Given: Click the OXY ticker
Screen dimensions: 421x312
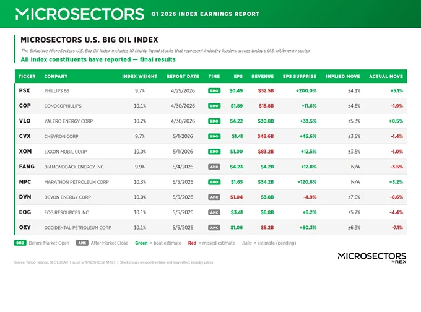Looking at the screenshot, I should pos(25,227).
